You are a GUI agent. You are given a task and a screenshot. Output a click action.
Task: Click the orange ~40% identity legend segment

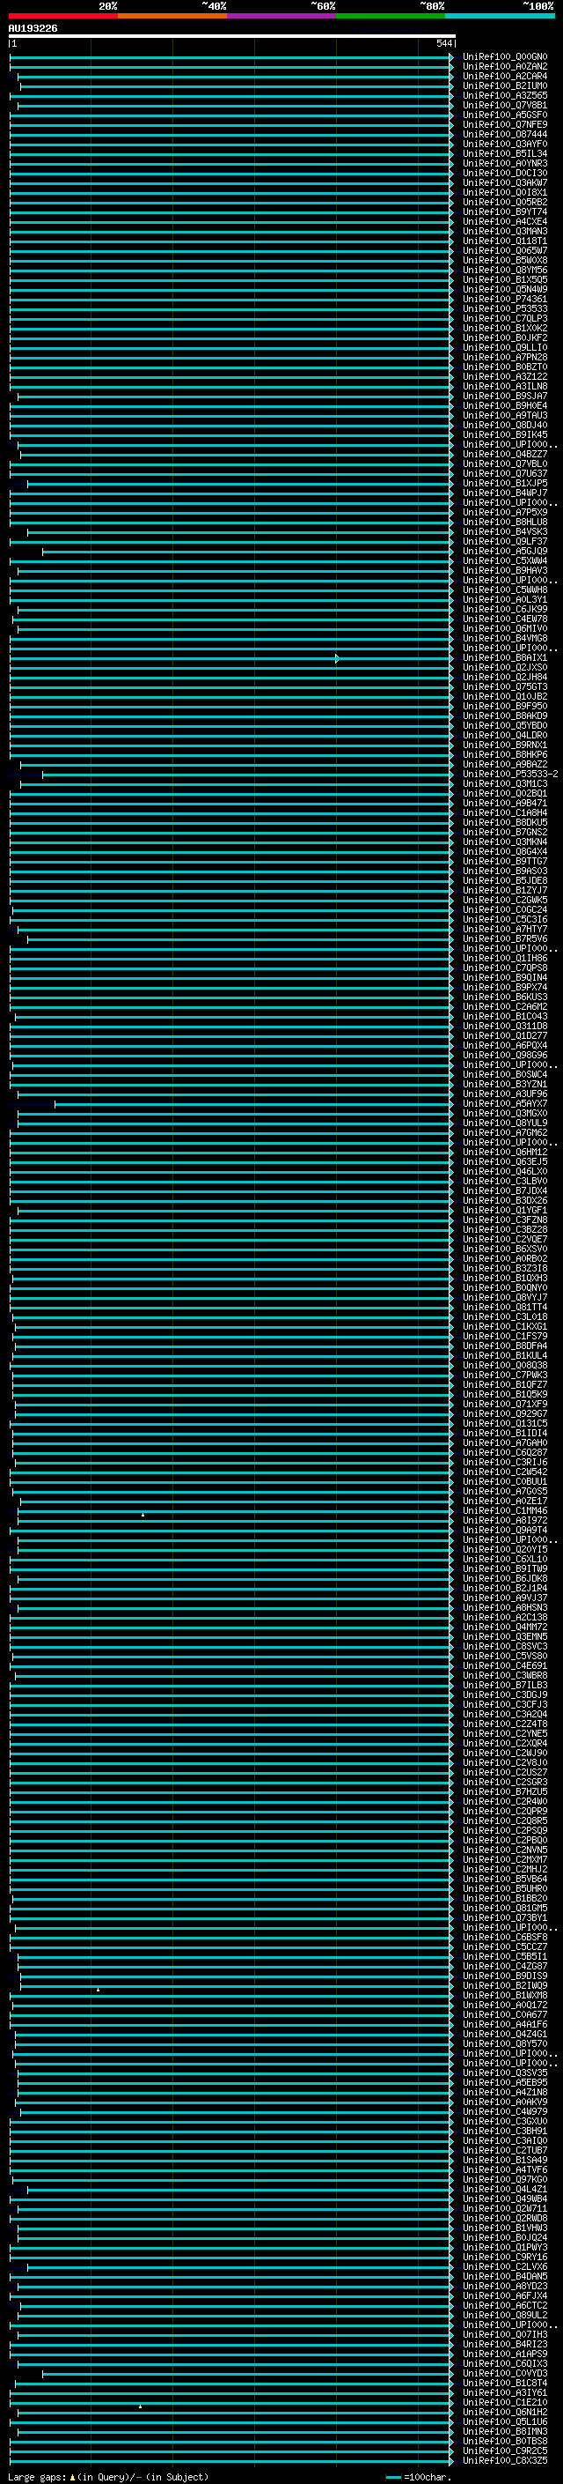(x=172, y=16)
